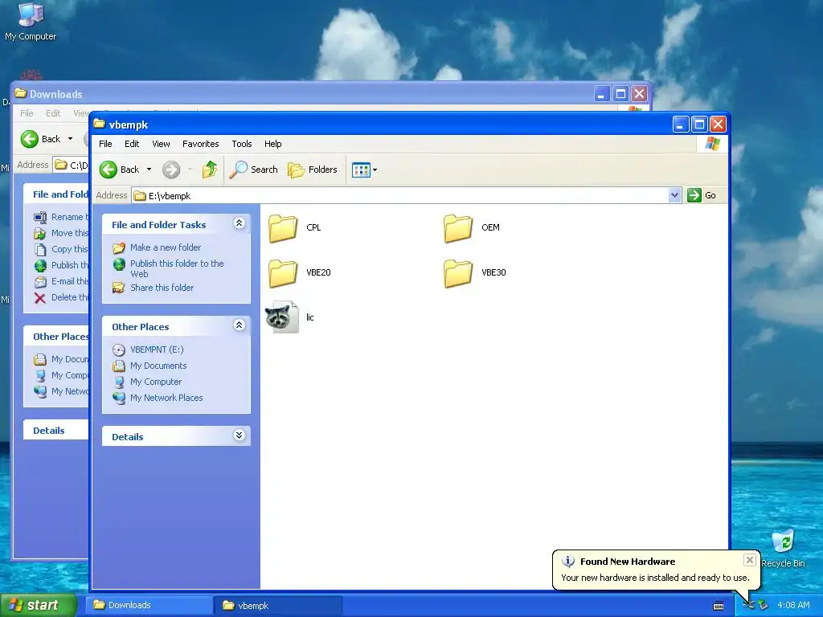This screenshot has width=823, height=617.
Task: Click Back button in Downloads window
Action: pos(41,139)
